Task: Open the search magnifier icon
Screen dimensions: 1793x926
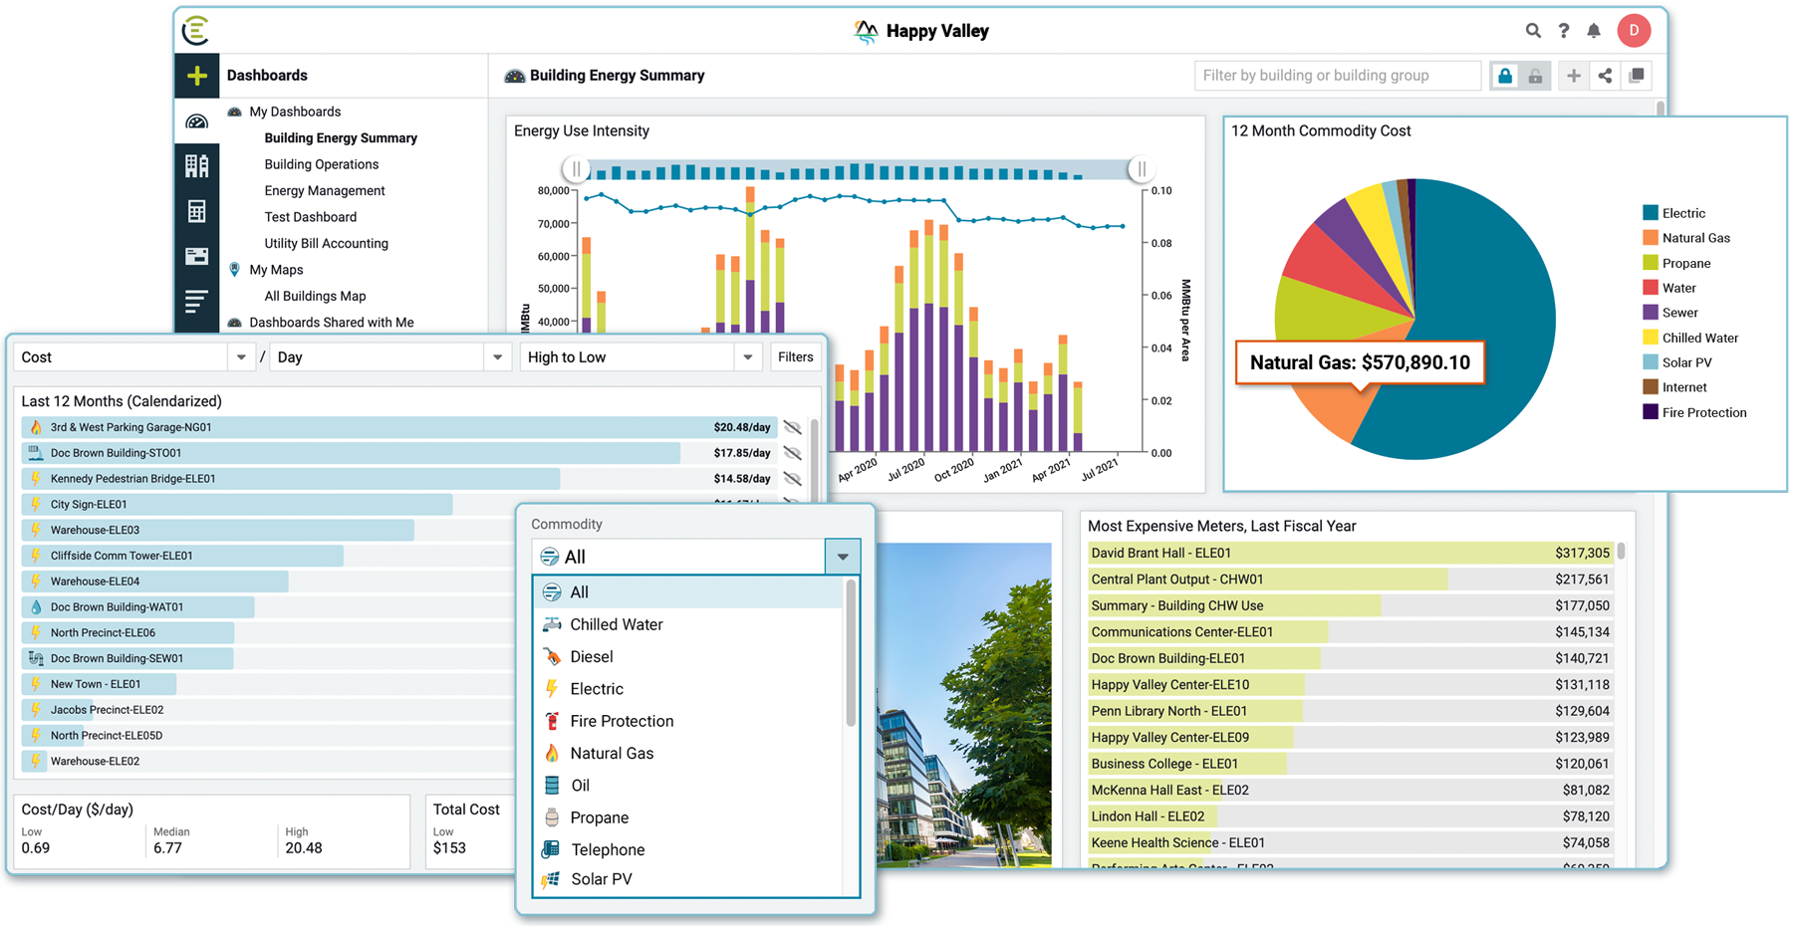Action: tap(1533, 31)
